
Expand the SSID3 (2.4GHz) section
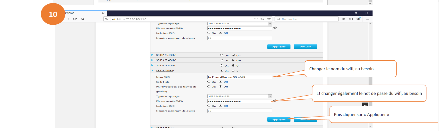tap(152, 60)
